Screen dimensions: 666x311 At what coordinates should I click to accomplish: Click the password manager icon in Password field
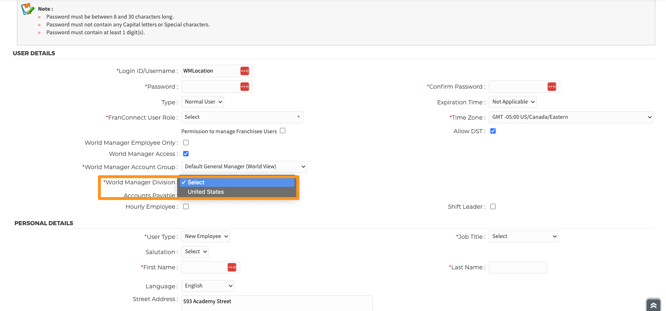(245, 87)
